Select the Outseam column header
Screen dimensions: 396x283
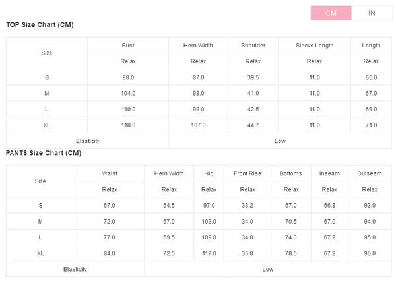(x=370, y=173)
